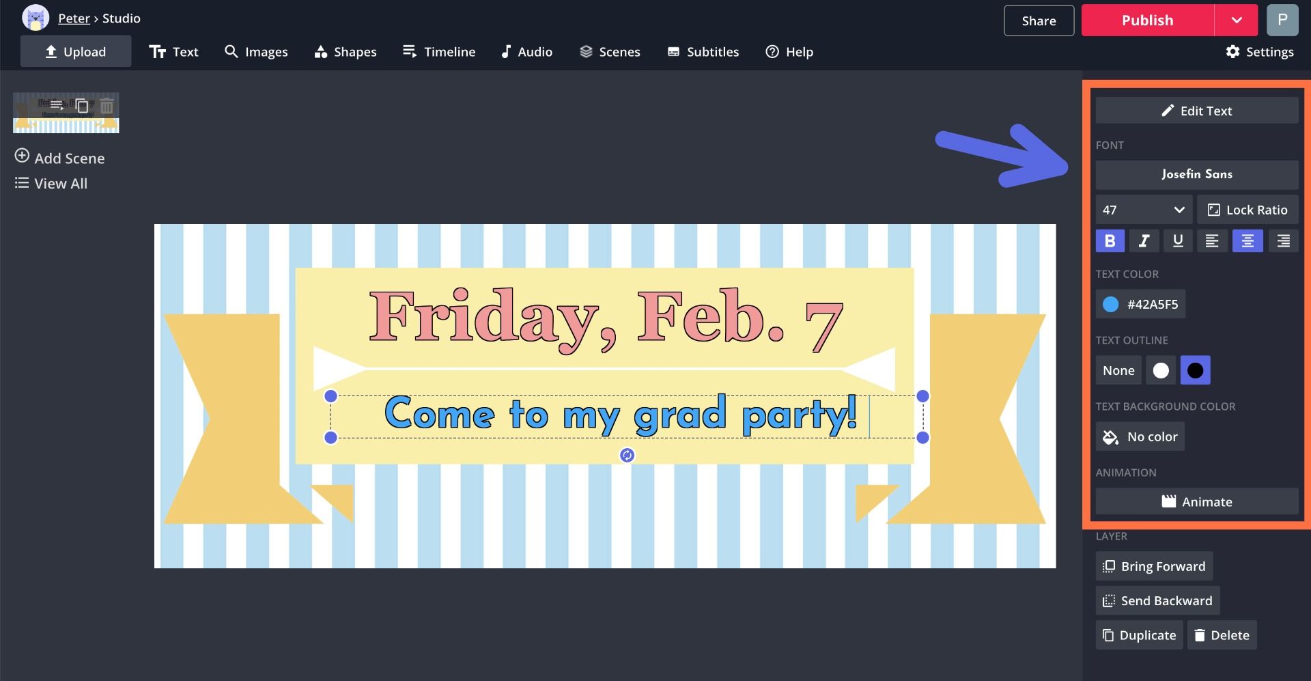This screenshot has height=681, width=1311.
Task: Open the Audio menu
Action: pyautogui.click(x=526, y=52)
